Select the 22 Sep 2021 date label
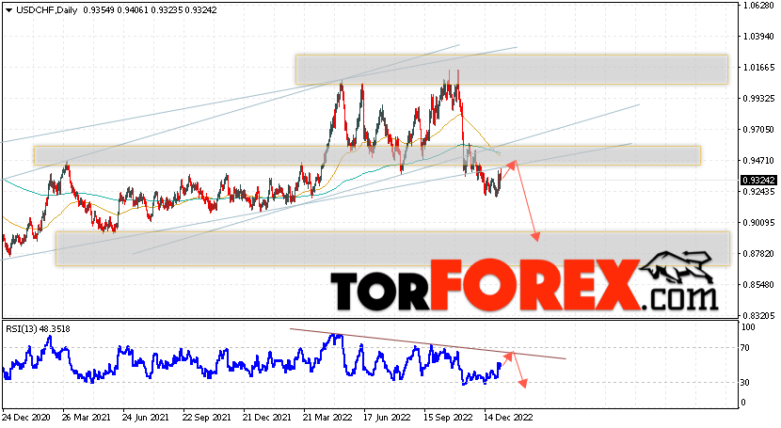Viewport: 781px width, 428px height. point(206,417)
